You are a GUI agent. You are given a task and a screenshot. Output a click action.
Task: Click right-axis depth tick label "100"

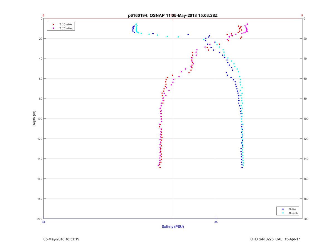click(306, 119)
